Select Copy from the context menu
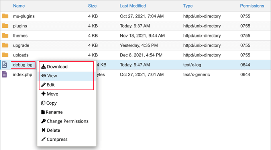Screen dimensions: 271x150 click(67, 103)
